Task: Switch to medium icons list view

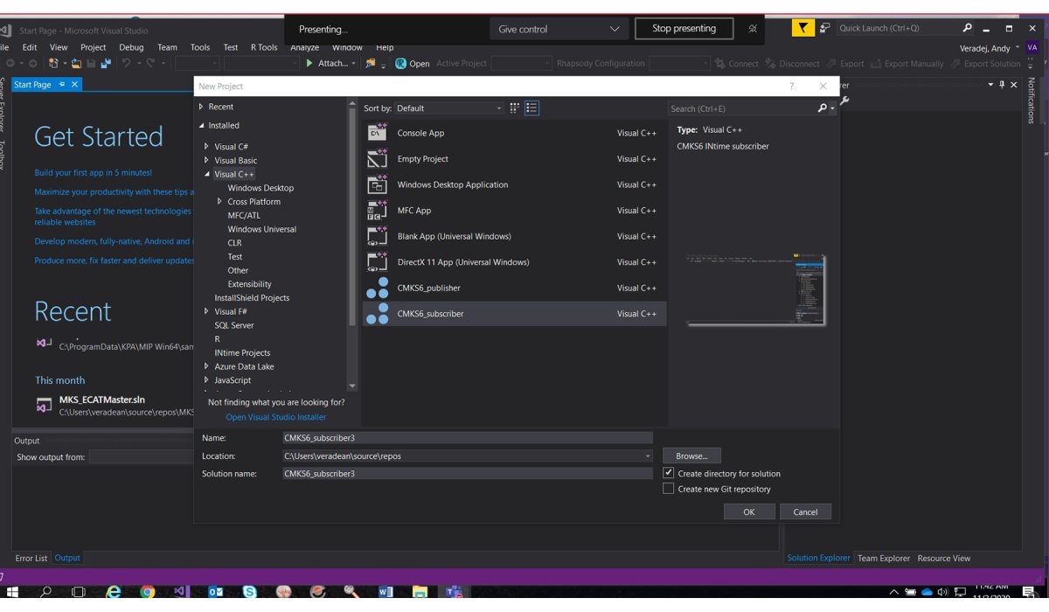Action: [531, 108]
